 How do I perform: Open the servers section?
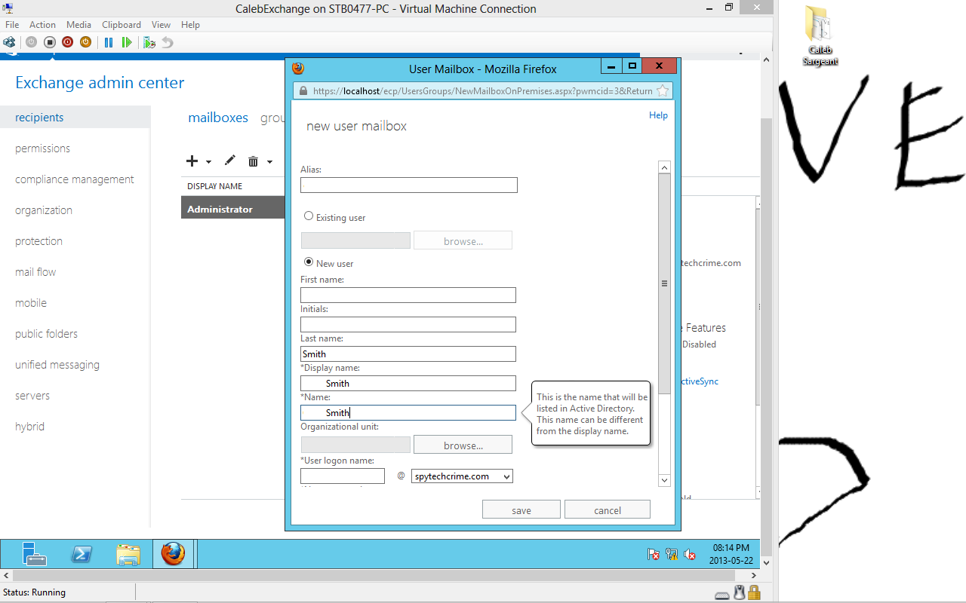tap(32, 396)
